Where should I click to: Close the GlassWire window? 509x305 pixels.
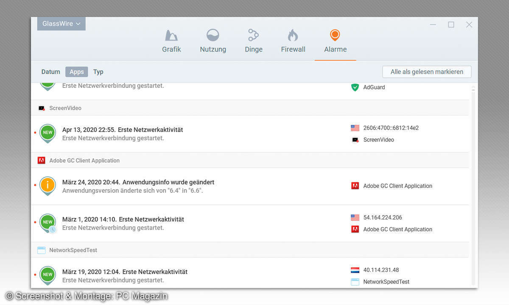[469, 25]
